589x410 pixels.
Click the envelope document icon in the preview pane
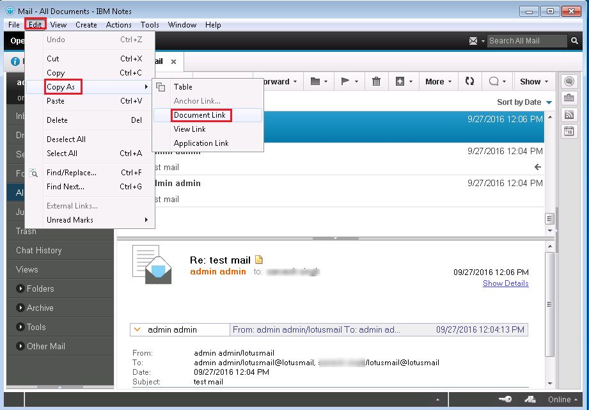(152, 265)
